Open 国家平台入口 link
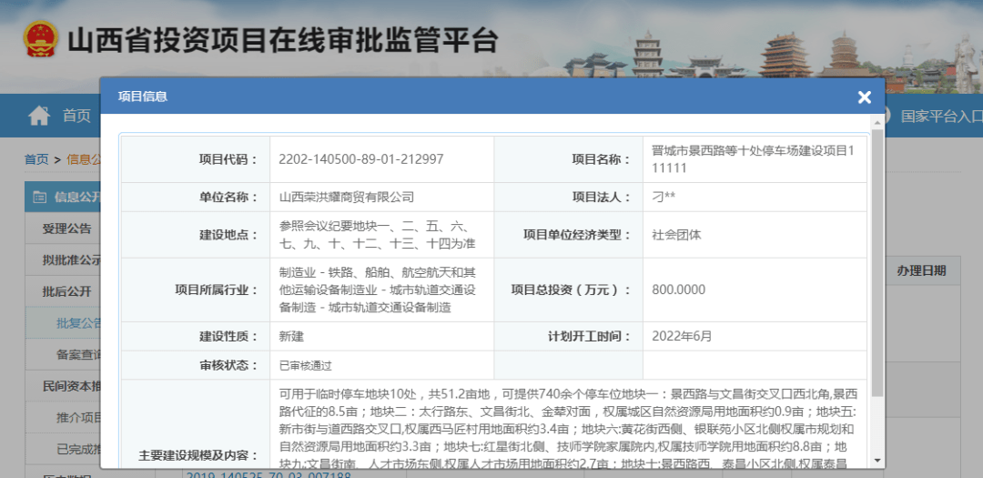The height and width of the screenshot is (478, 983). click(942, 116)
